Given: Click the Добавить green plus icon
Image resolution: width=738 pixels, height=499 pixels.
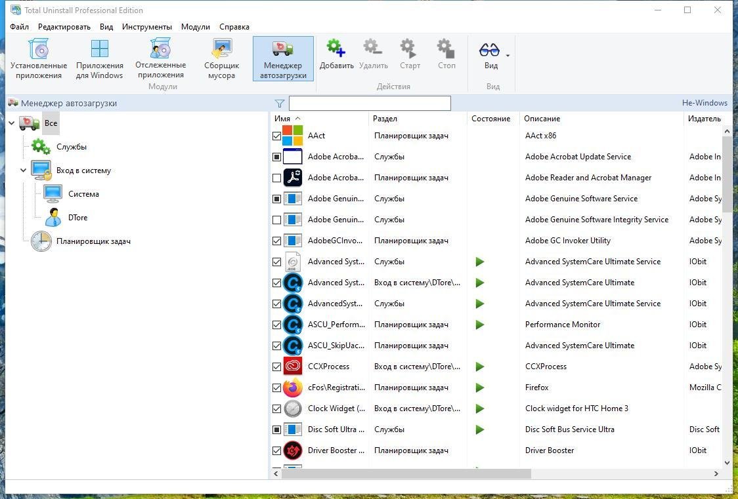Looking at the screenshot, I should pyautogui.click(x=336, y=49).
